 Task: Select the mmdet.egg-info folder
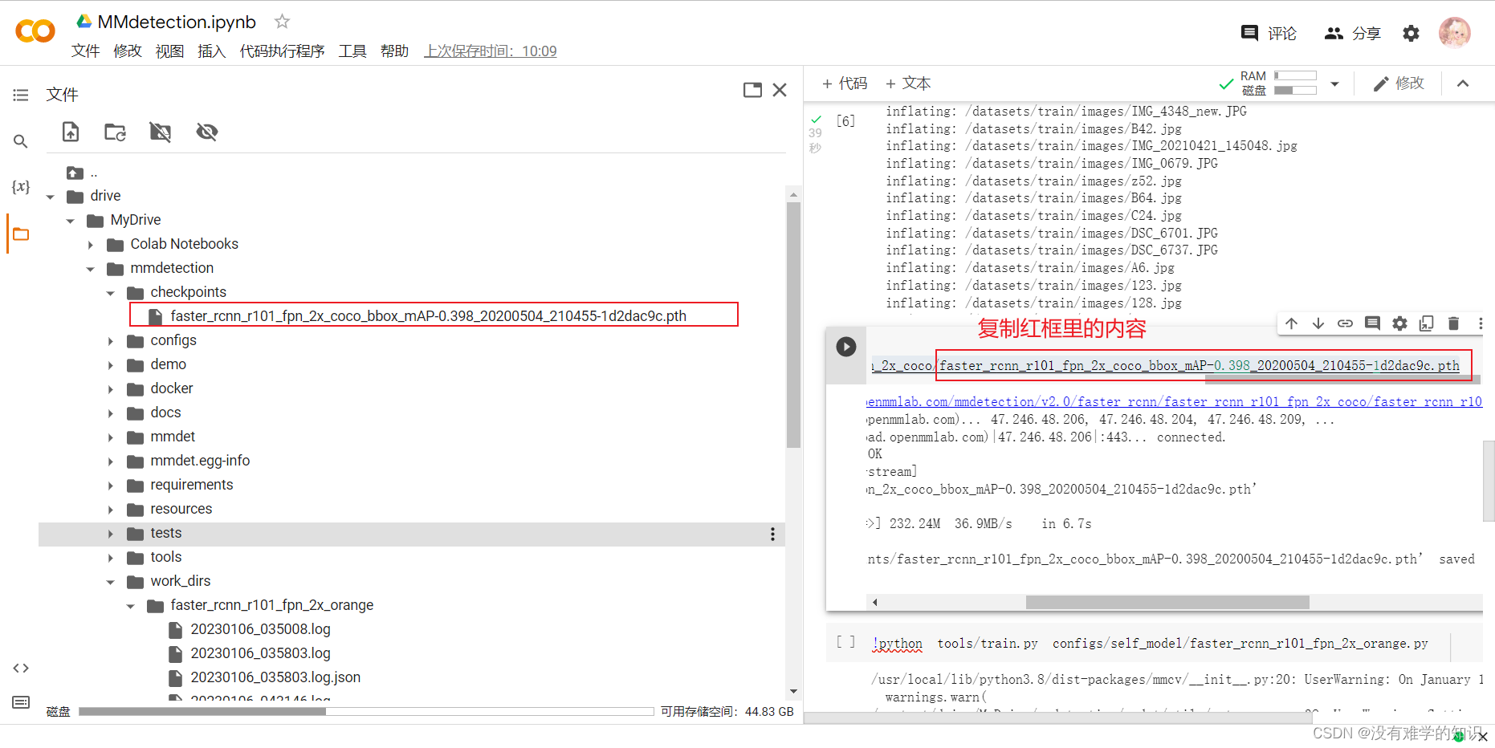[200, 461]
